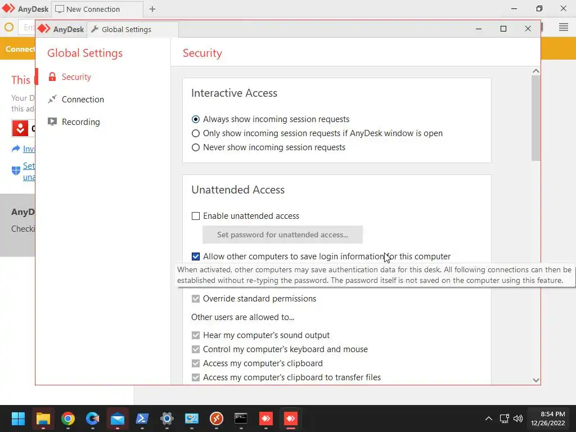Image resolution: width=576 pixels, height=432 pixels.
Task: Select Only show requests if AnyDesk window open
Action: [196, 133]
